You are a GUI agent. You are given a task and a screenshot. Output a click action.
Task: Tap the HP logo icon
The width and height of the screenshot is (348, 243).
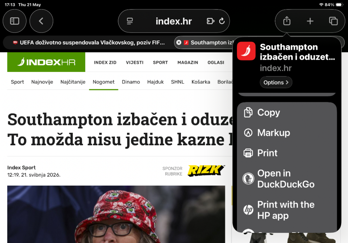pyautogui.click(x=248, y=210)
